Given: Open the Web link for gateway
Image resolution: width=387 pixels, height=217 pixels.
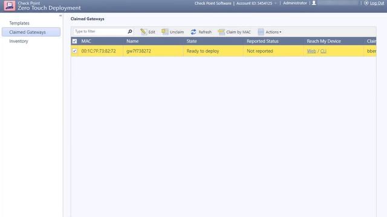Looking at the screenshot, I should pos(311,51).
